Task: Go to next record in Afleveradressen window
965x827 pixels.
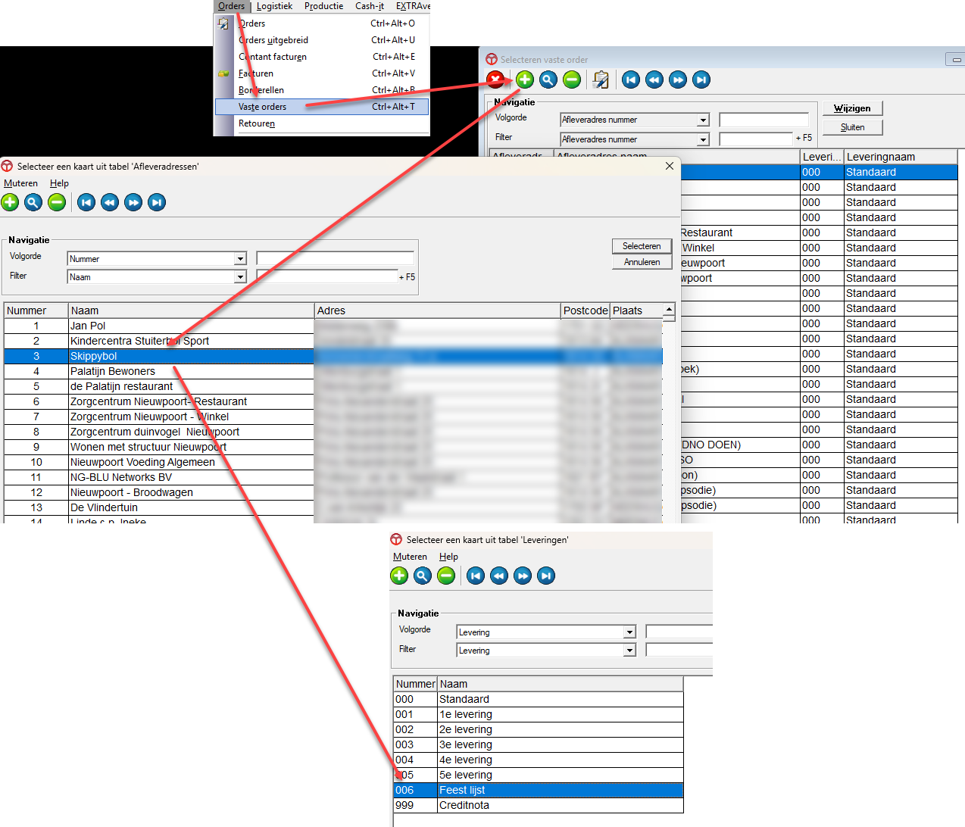Action: (x=133, y=202)
